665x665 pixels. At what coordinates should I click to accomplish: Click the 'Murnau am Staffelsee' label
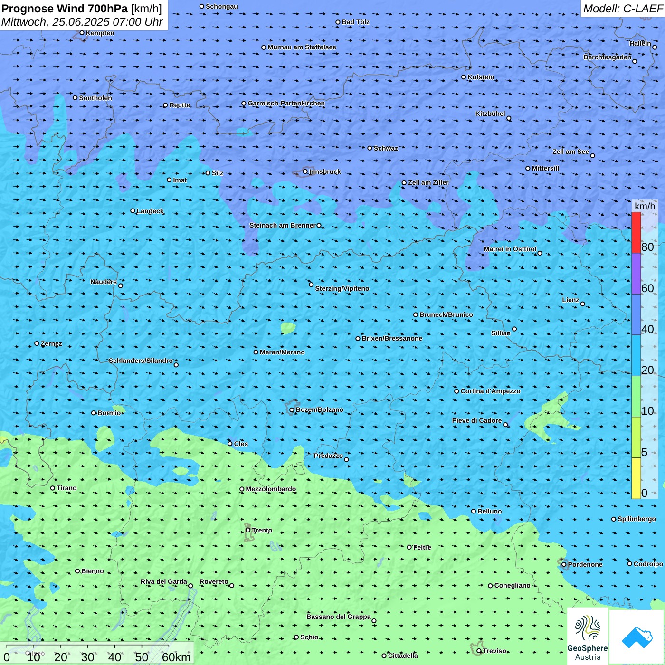point(302,47)
